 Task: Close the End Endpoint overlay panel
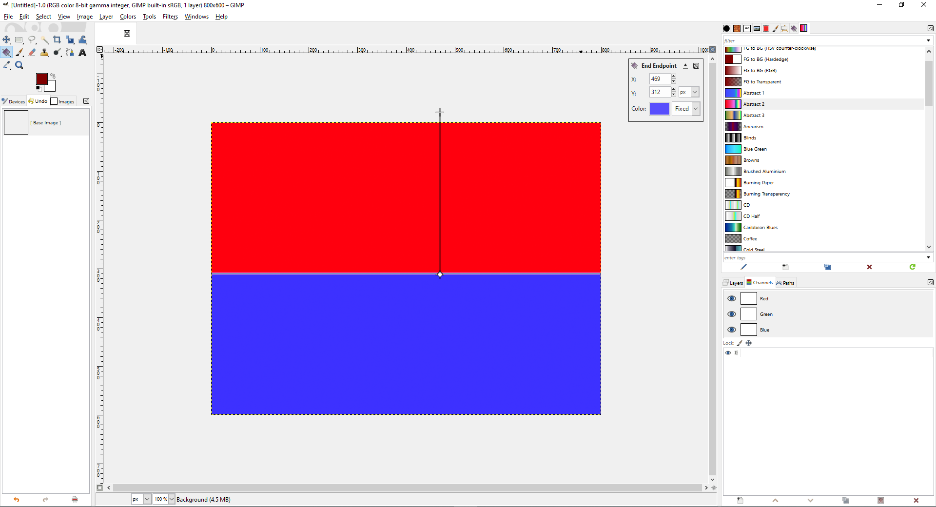click(696, 66)
